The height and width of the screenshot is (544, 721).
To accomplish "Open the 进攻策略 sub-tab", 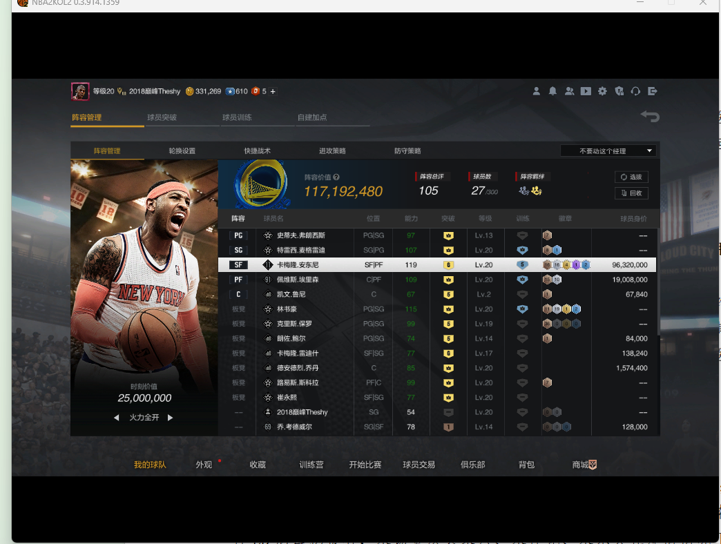I will click(x=332, y=150).
